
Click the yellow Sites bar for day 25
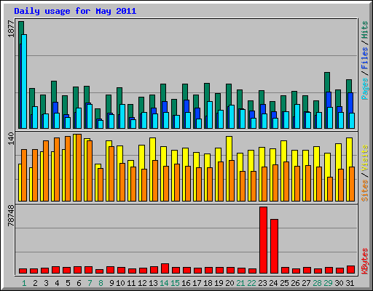[283, 151]
